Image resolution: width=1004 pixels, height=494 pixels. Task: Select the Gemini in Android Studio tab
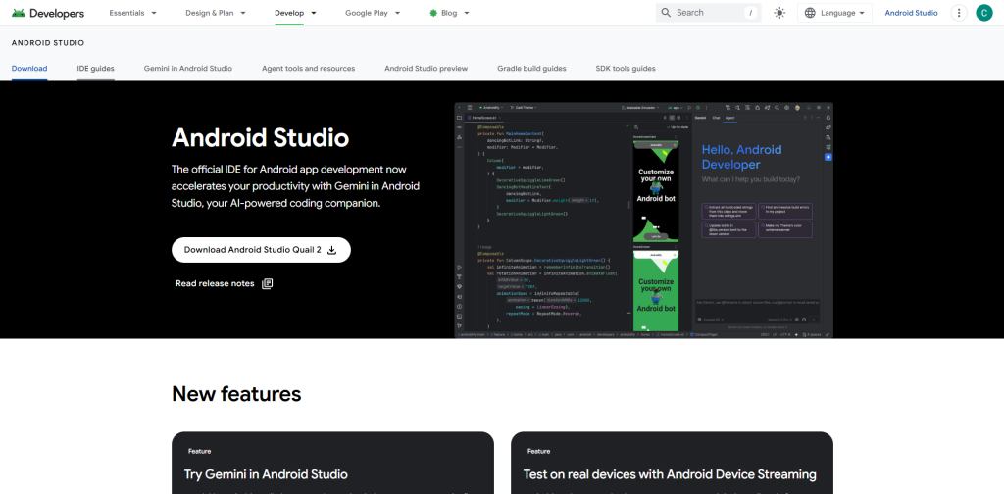pos(187,69)
